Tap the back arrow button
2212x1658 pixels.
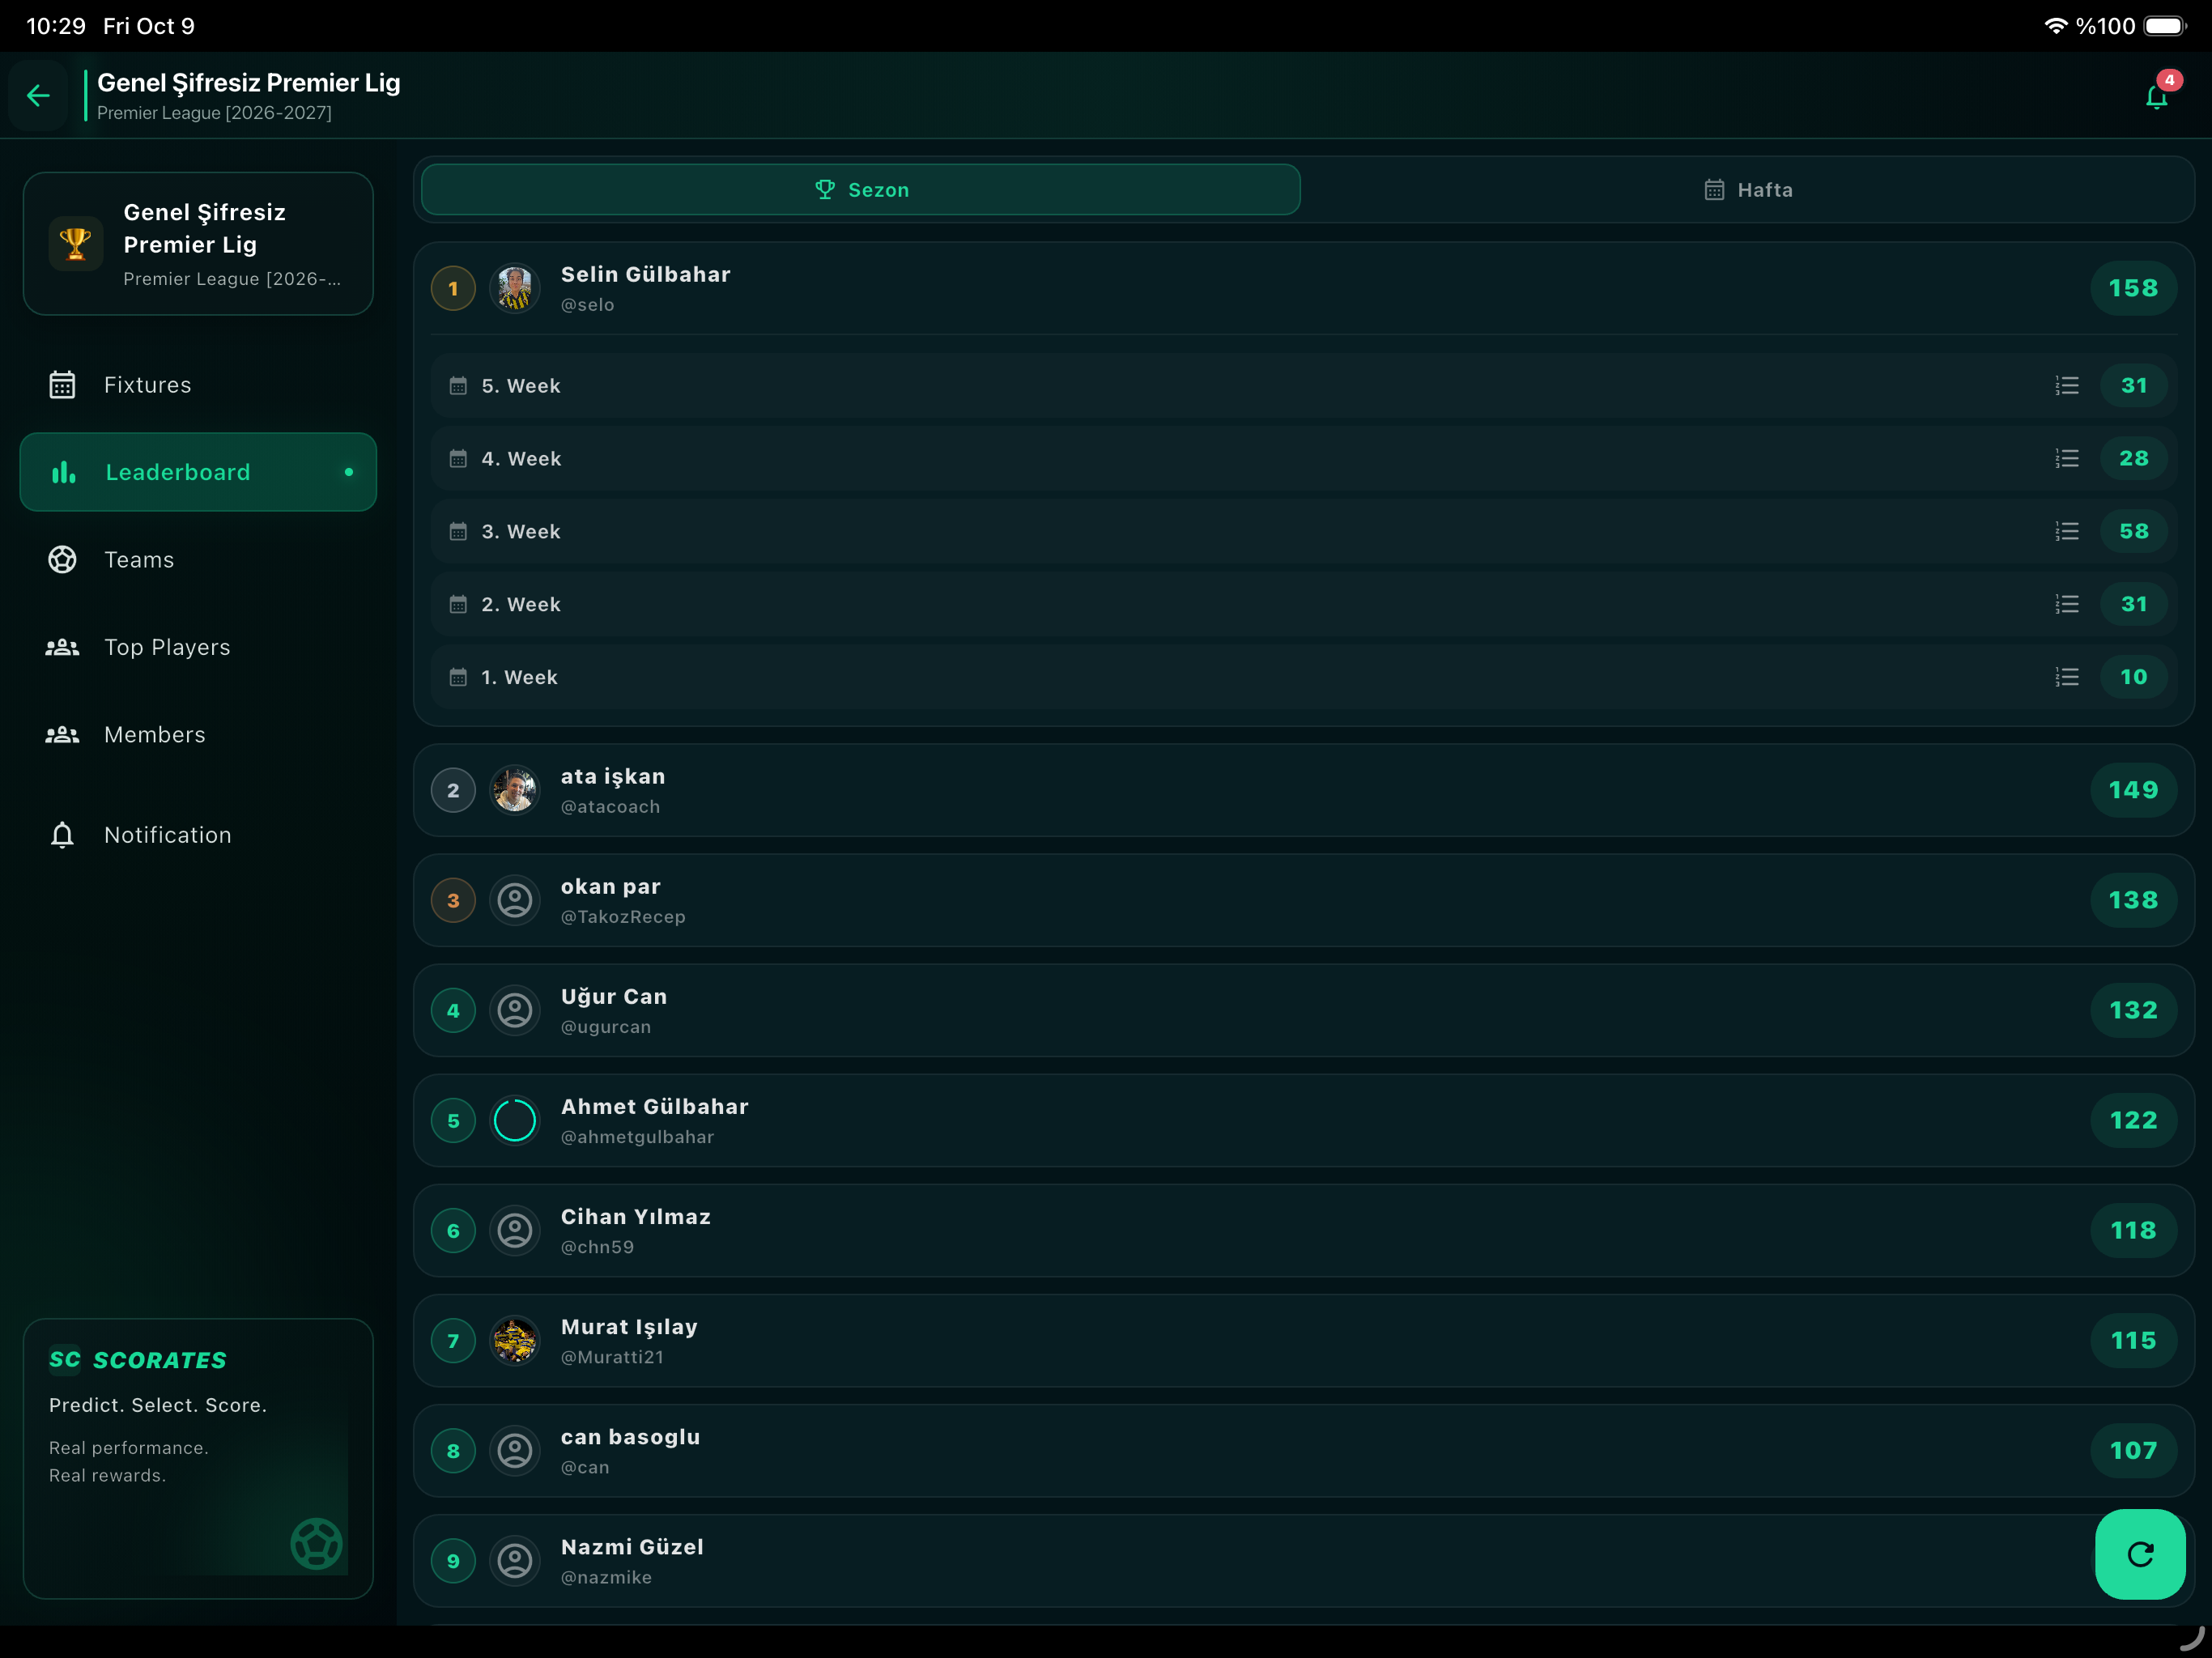tap(38, 95)
